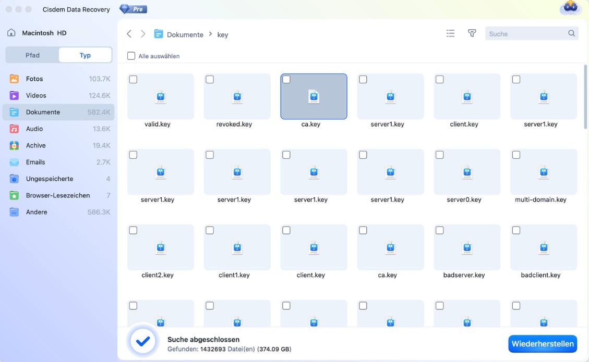Check the revoked.key file checkbox
This screenshot has height=362, width=589.
[210, 80]
